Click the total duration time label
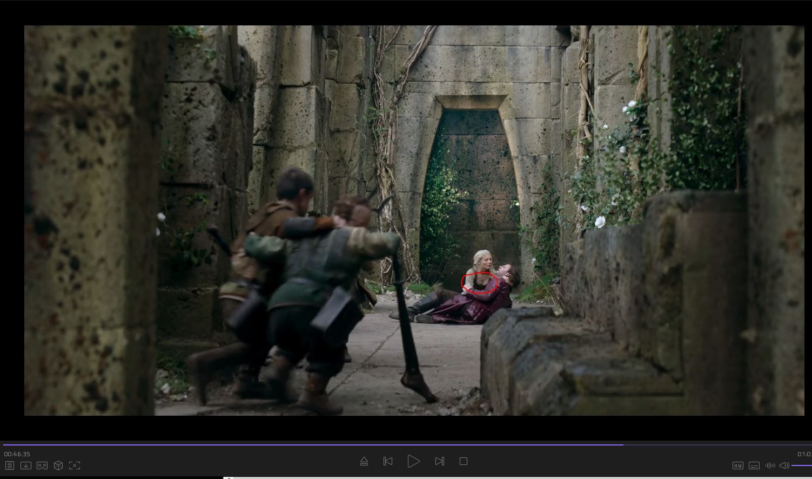Screen dimensions: 812x479 tap(804, 454)
